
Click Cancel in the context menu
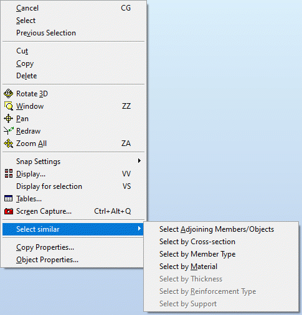(27, 8)
